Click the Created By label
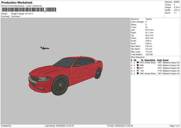Image resolution: width=181 pixels, height=128 pixels. pyautogui.click(x=6, y=126)
